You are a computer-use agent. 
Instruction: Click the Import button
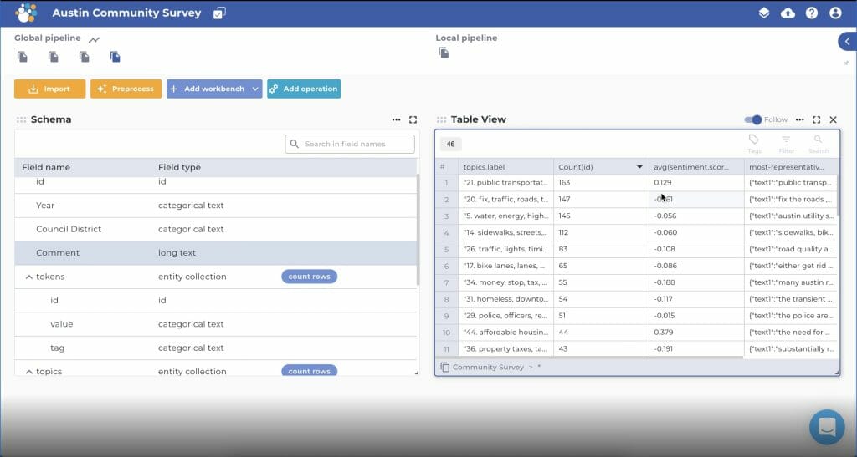click(49, 89)
